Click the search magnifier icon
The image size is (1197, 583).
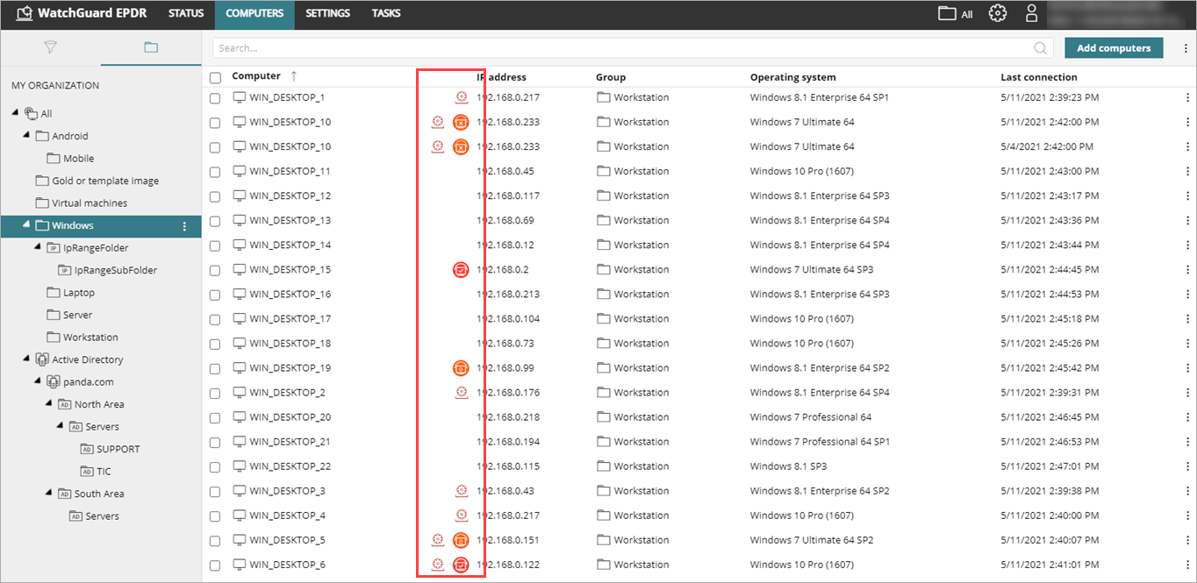[x=1041, y=48]
